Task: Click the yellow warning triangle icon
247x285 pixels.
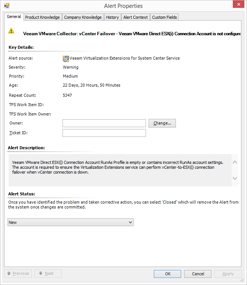Action: pos(11,31)
